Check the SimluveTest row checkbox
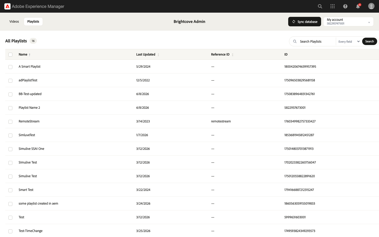Viewport: 379px width, 237px height. pos(11,135)
